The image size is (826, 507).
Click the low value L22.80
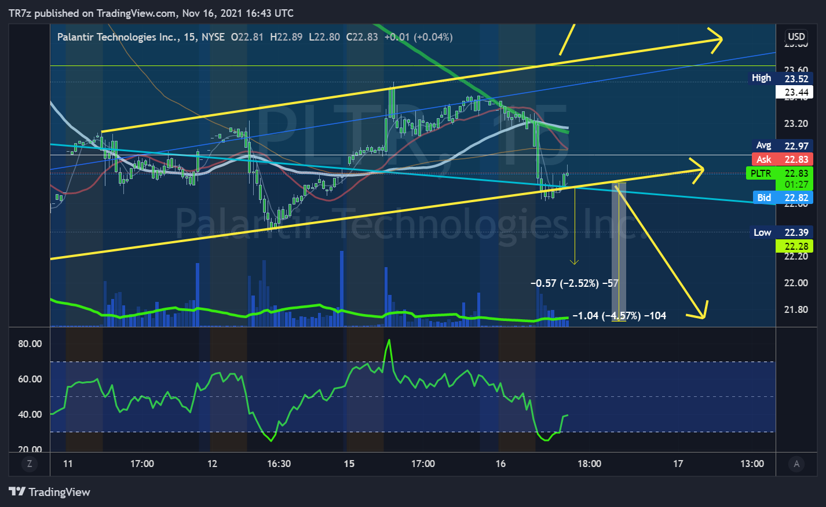(324, 37)
